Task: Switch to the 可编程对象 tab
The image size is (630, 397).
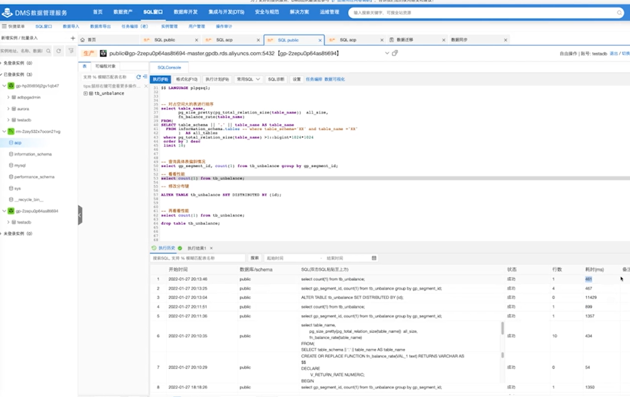Action: coord(105,66)
